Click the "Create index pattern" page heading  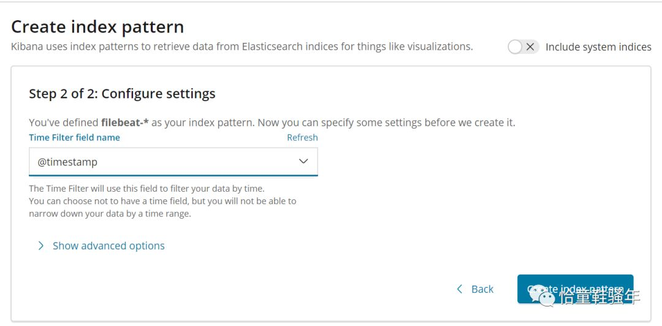pos(97,26)
